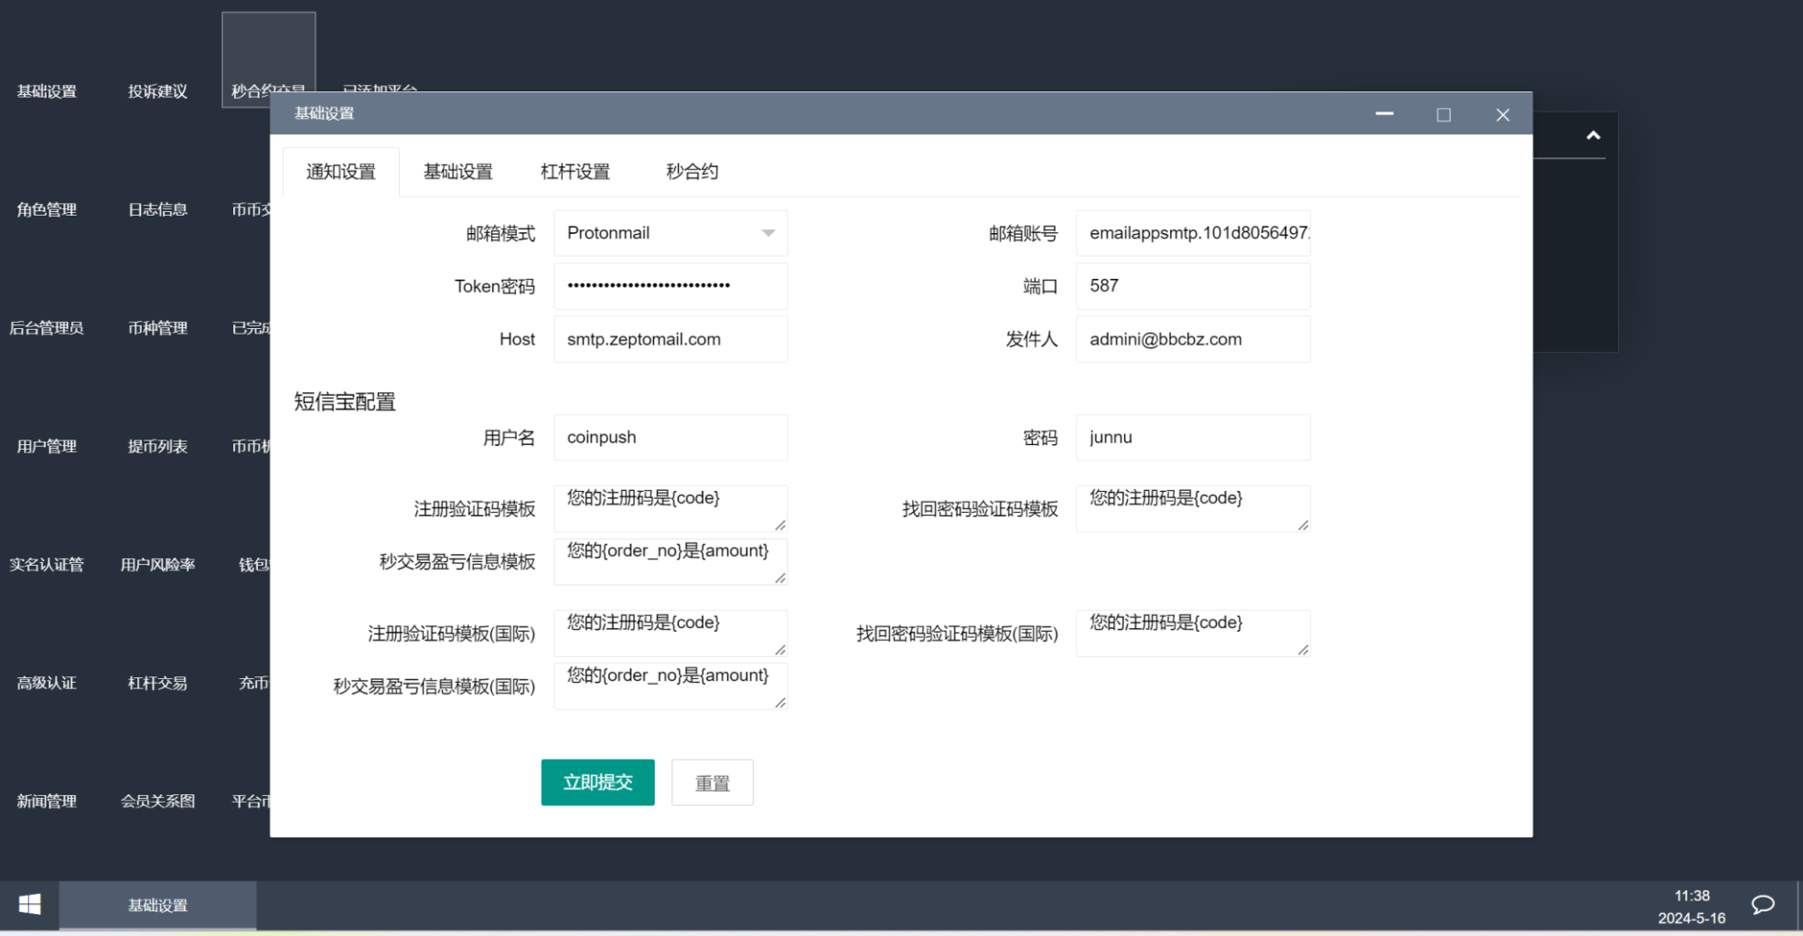Select the 杠杆交易 desktop icon
This screenshot has width=1803, height=936.
tap(157, 683)
